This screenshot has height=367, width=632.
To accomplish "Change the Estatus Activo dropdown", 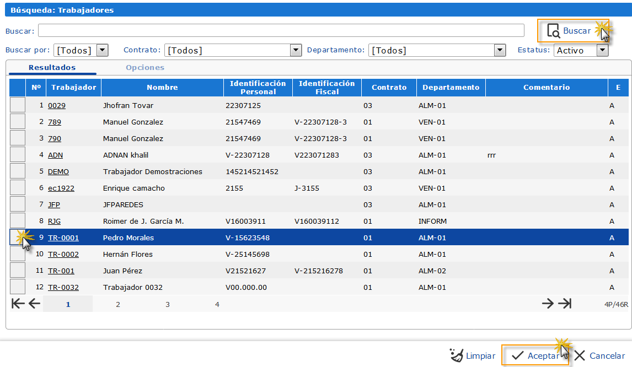I will (x=602, y=50).
